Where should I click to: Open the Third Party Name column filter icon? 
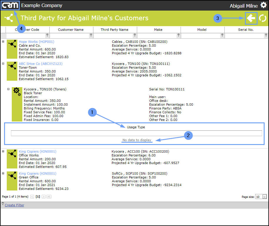click(135, 35)
